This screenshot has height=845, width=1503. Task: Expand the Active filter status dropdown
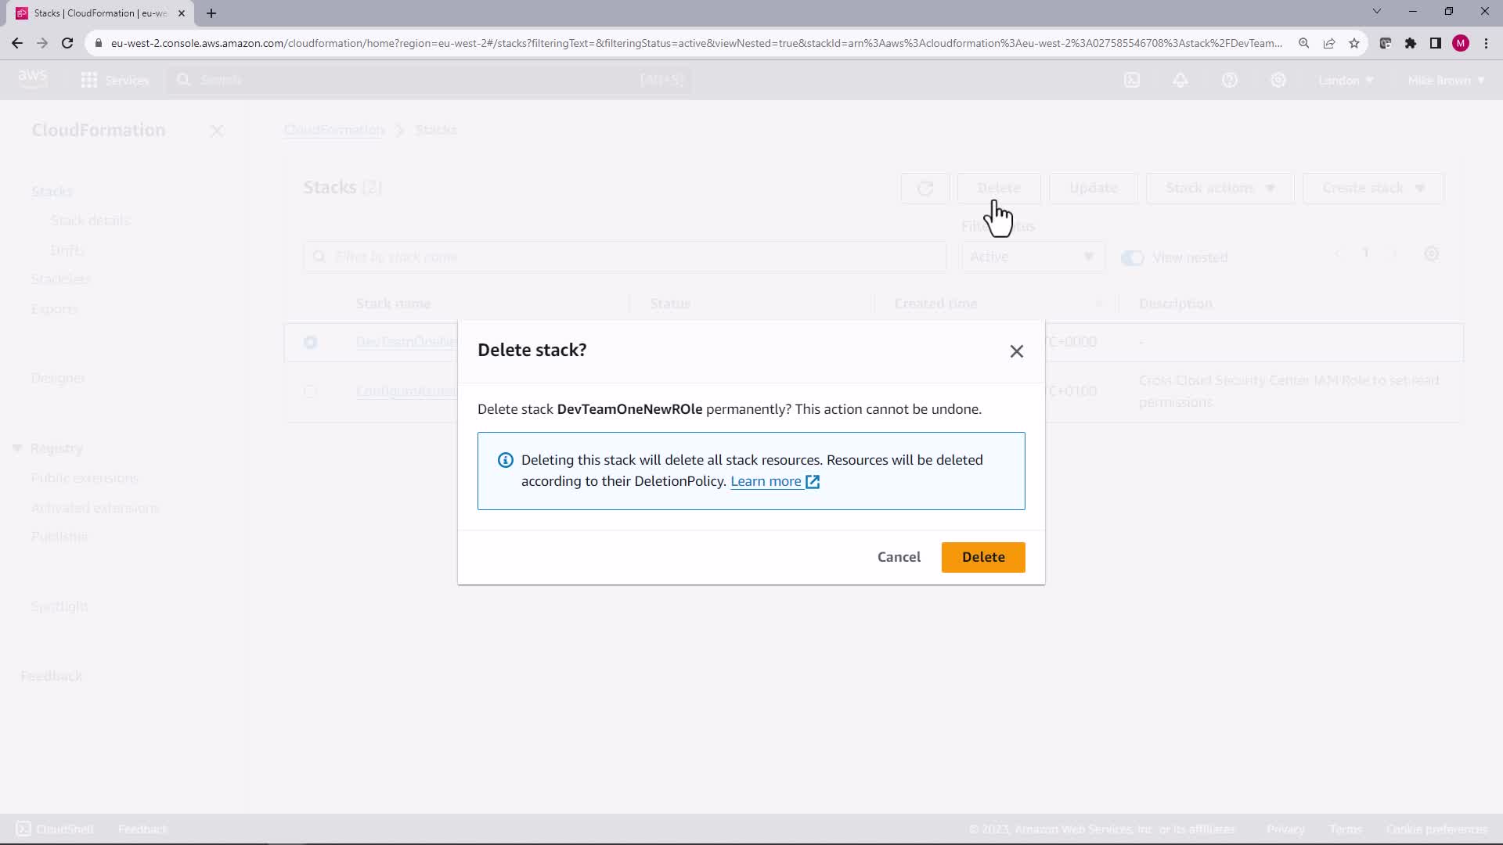pyautogui.click(x=1033, y=257)
